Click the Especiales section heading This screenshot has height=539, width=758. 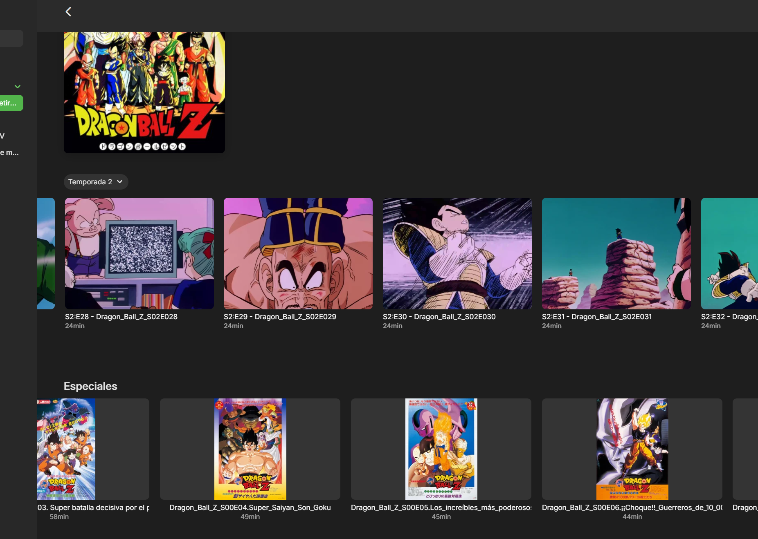point(90,386)
